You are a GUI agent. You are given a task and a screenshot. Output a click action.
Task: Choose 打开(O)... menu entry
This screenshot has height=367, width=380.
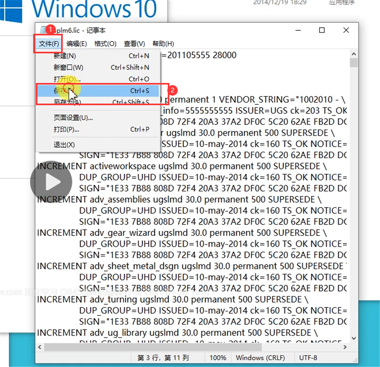[98, 79]
